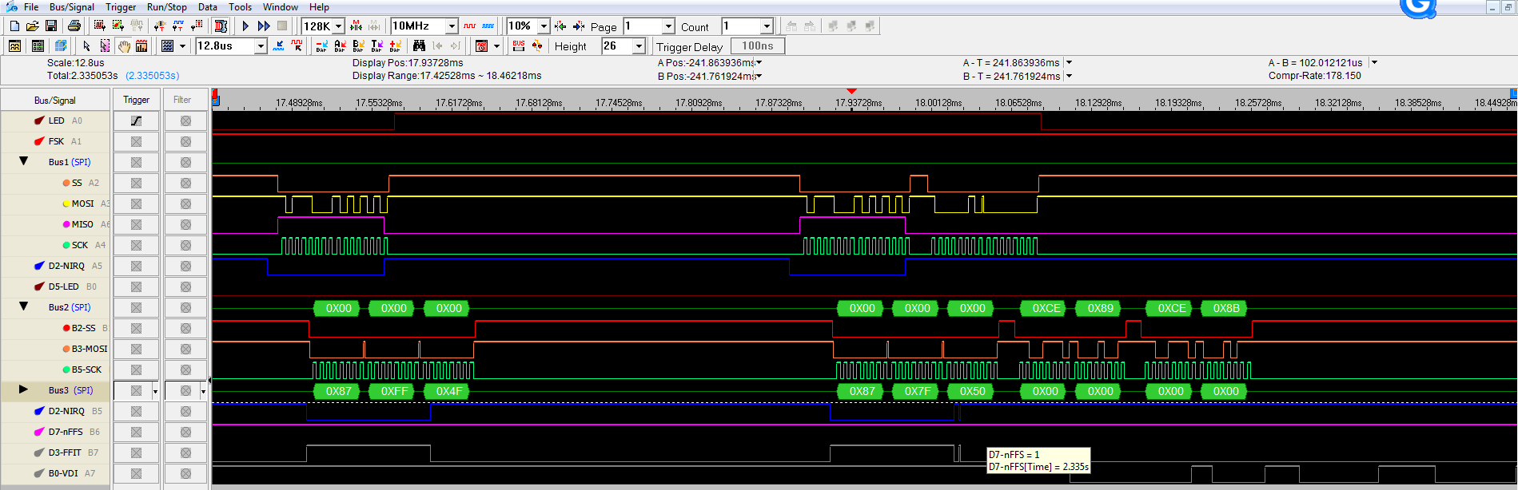Open the 12.8us time scale dropdown
1518x490 pixels.
click(x=261, y=46)
